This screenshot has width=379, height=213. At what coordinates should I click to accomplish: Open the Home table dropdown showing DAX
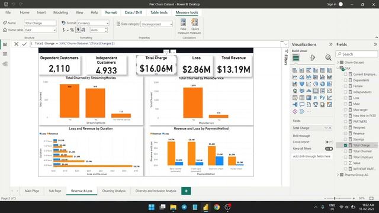pos(40,30)
